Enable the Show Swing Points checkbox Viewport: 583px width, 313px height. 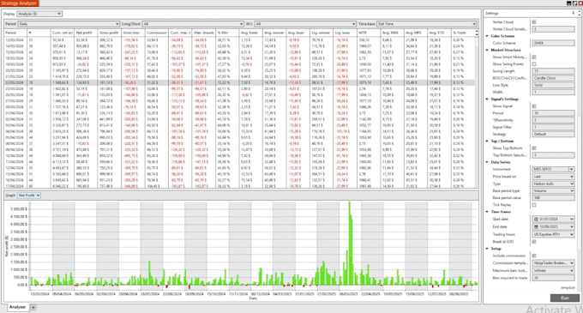pyautogui.click(x=534, y=64)
